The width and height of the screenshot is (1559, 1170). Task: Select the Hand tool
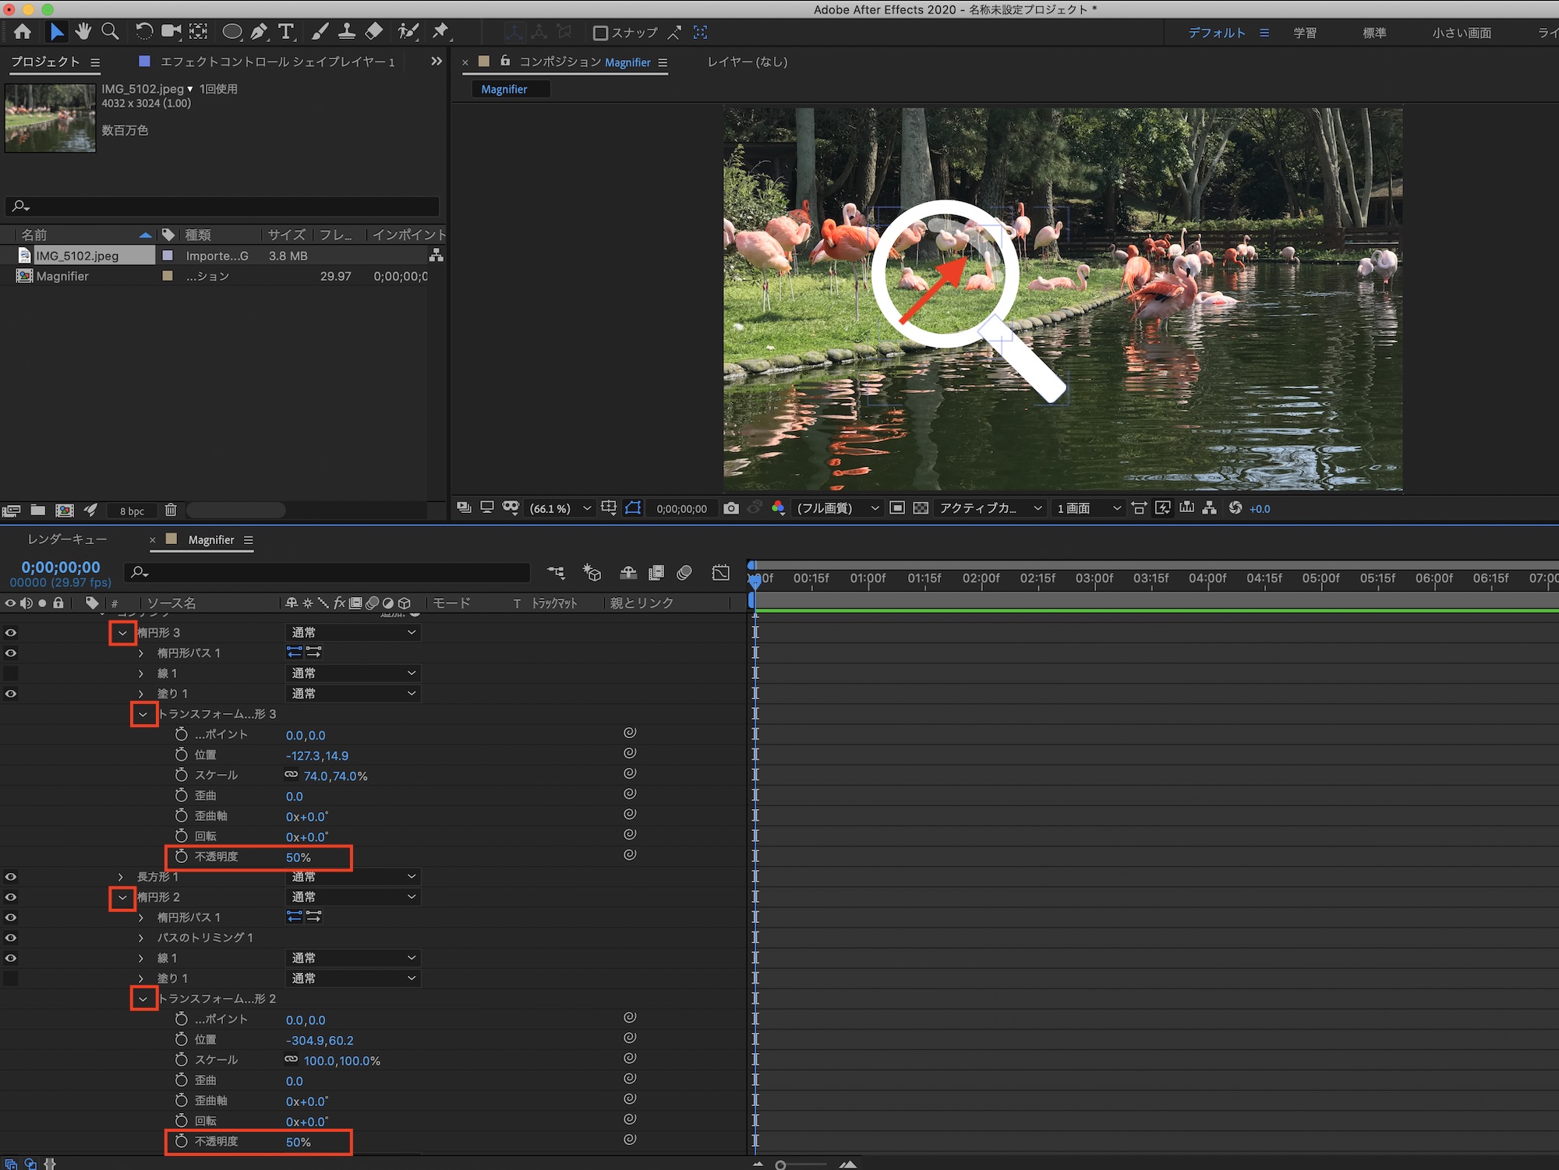click(83, 31)
